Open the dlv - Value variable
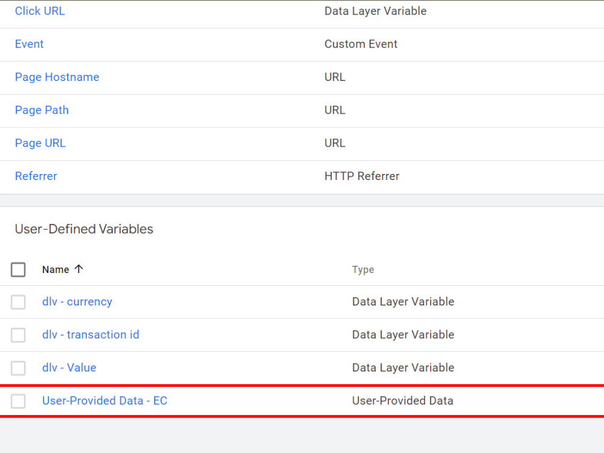604x453 pixels. 69,367
